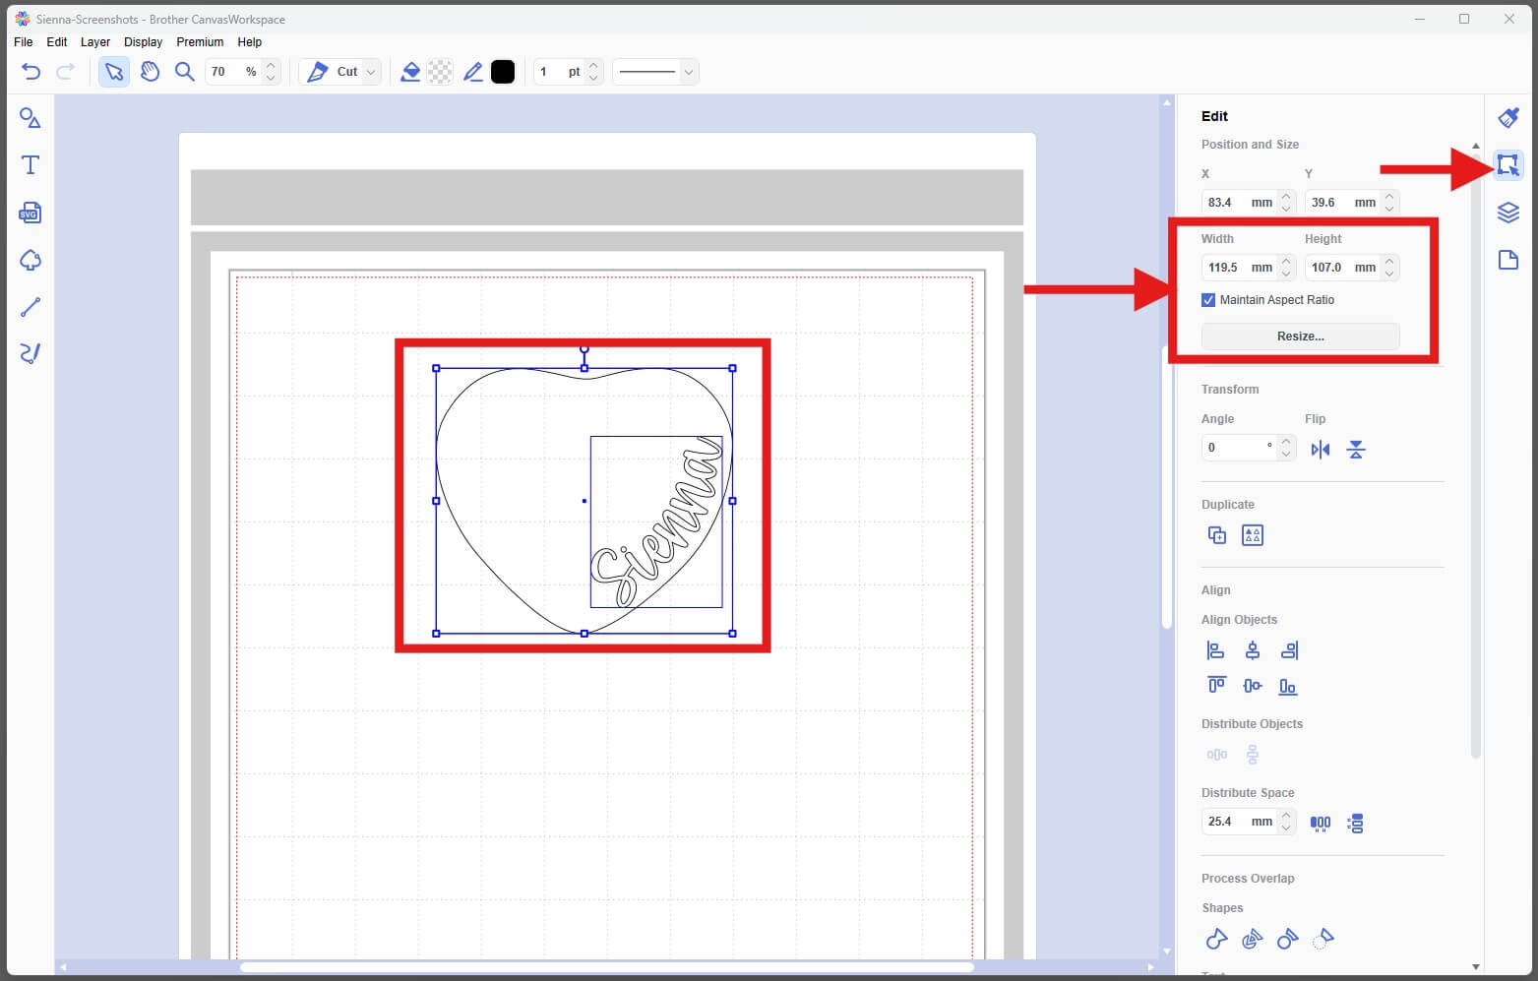Select the fill bucket color icon
This screenshot has width=1538, height=981.
point(410,71)
